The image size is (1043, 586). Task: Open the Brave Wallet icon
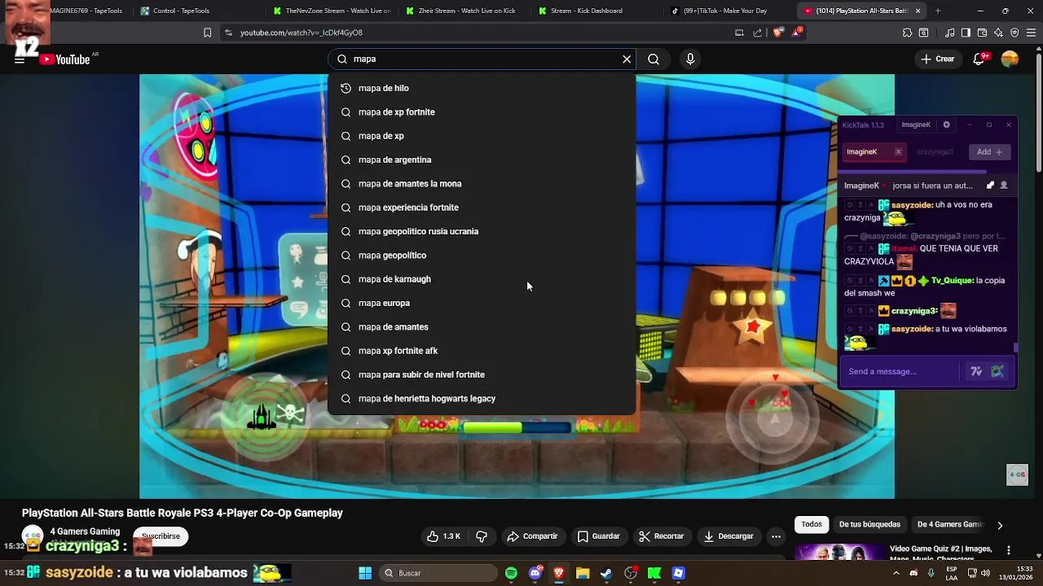point(982,33)
